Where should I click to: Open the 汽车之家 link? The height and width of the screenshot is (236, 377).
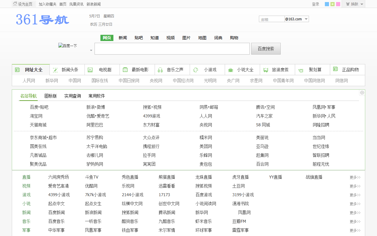pos(264,116)
